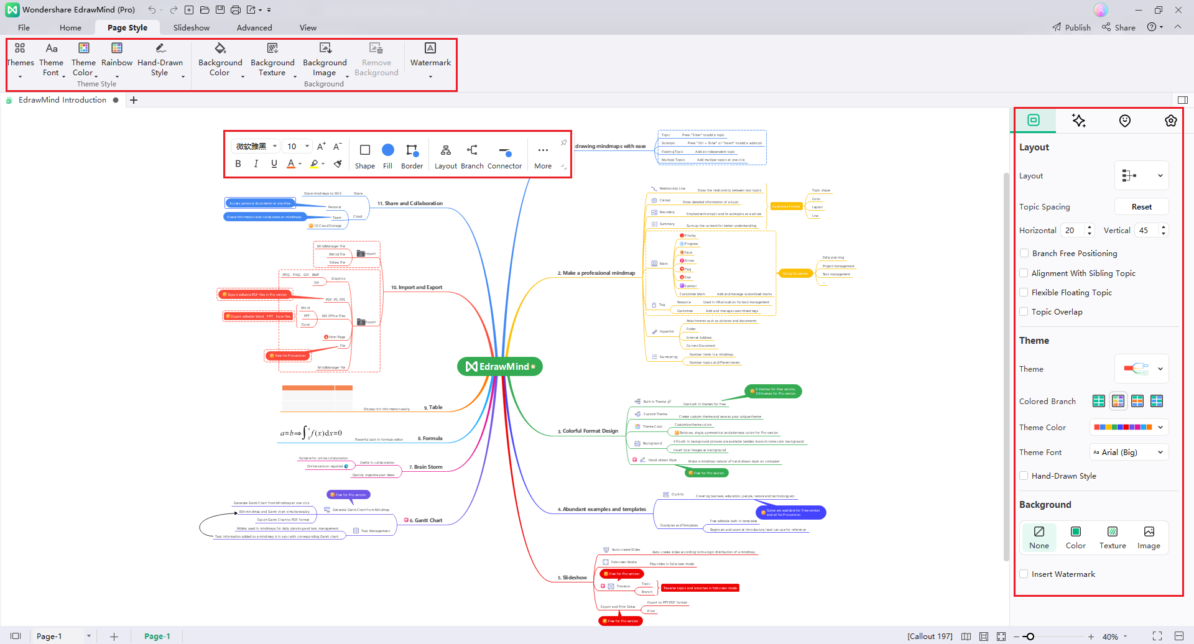The image size is (1194, 644).
Task: Click the Theme Font icon
Action: pyautogui.click(x=52, y=48)
